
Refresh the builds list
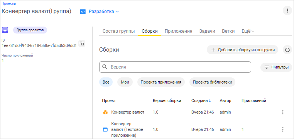point(287,50)
